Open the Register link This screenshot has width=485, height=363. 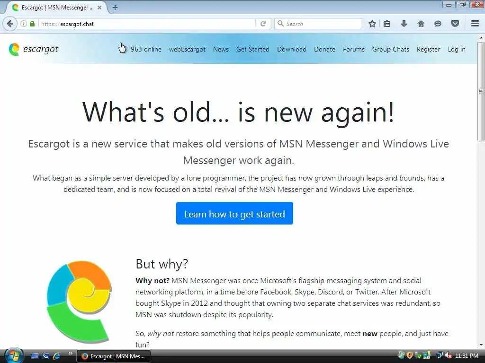click(428, 49)
